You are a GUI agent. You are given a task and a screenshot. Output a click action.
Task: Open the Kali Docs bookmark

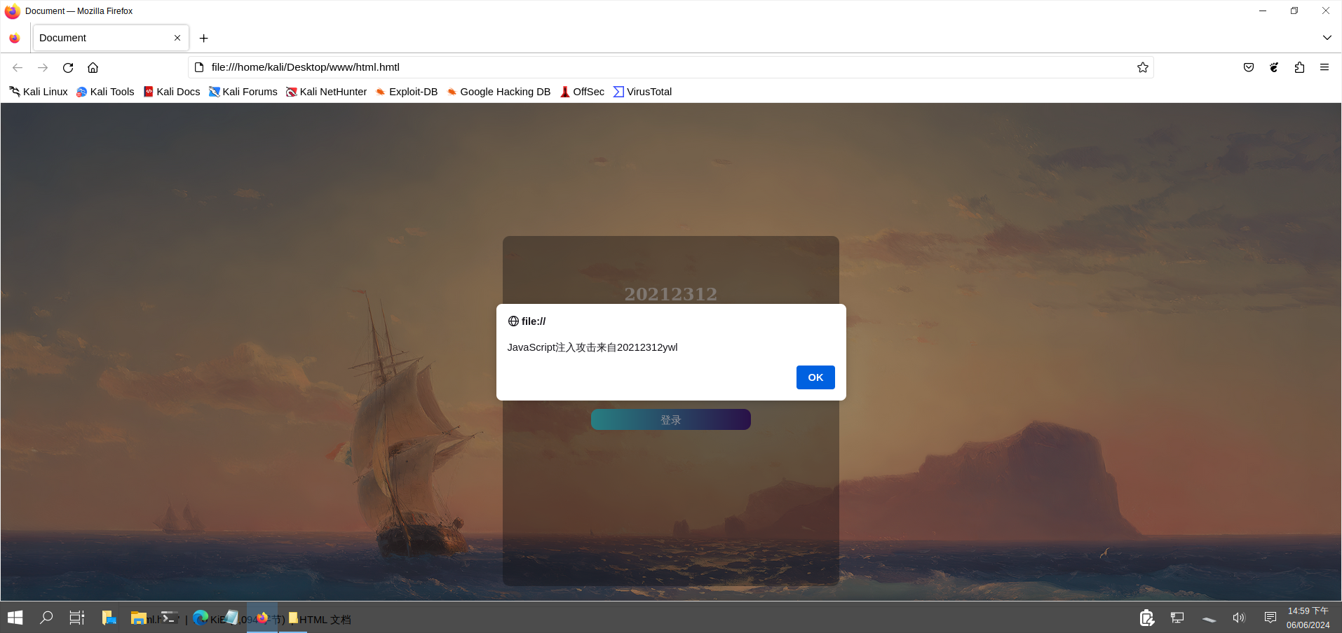click(x=172, y=92)
